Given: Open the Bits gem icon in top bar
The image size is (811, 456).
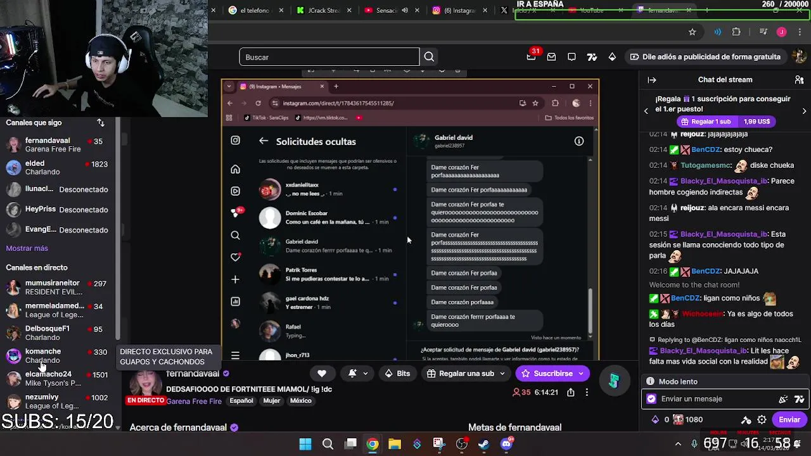Looking at the screenshot, I should pyautogui.click(x=612, y=57).
